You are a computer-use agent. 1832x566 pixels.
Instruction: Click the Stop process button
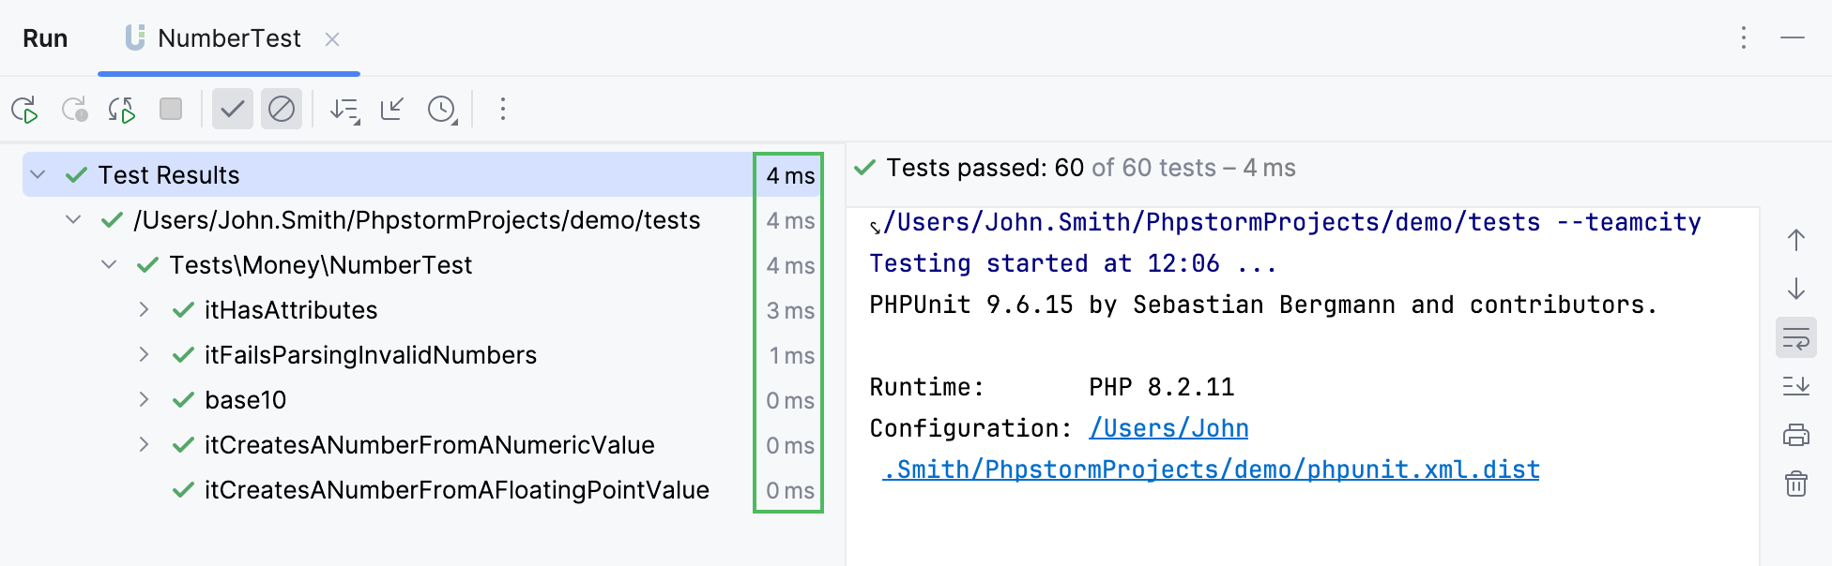click(x=171, y=110)
